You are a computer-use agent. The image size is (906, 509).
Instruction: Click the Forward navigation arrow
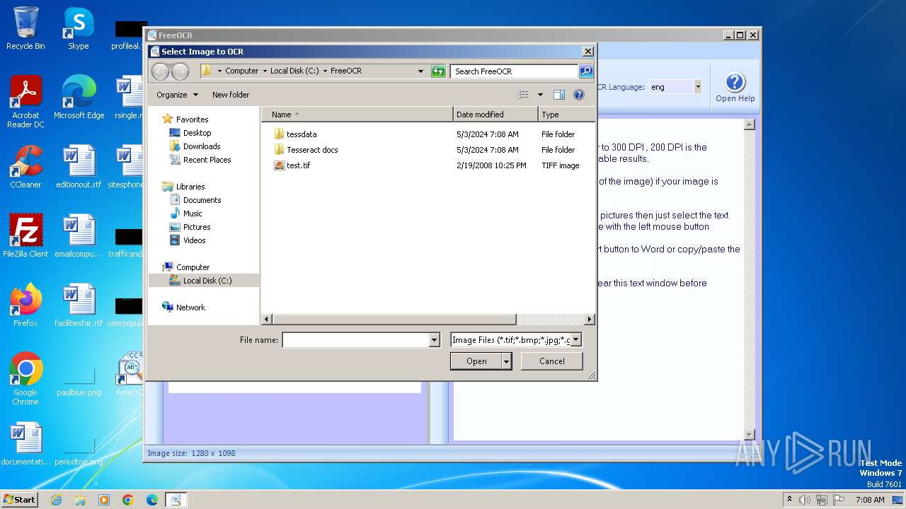[180, 71]
